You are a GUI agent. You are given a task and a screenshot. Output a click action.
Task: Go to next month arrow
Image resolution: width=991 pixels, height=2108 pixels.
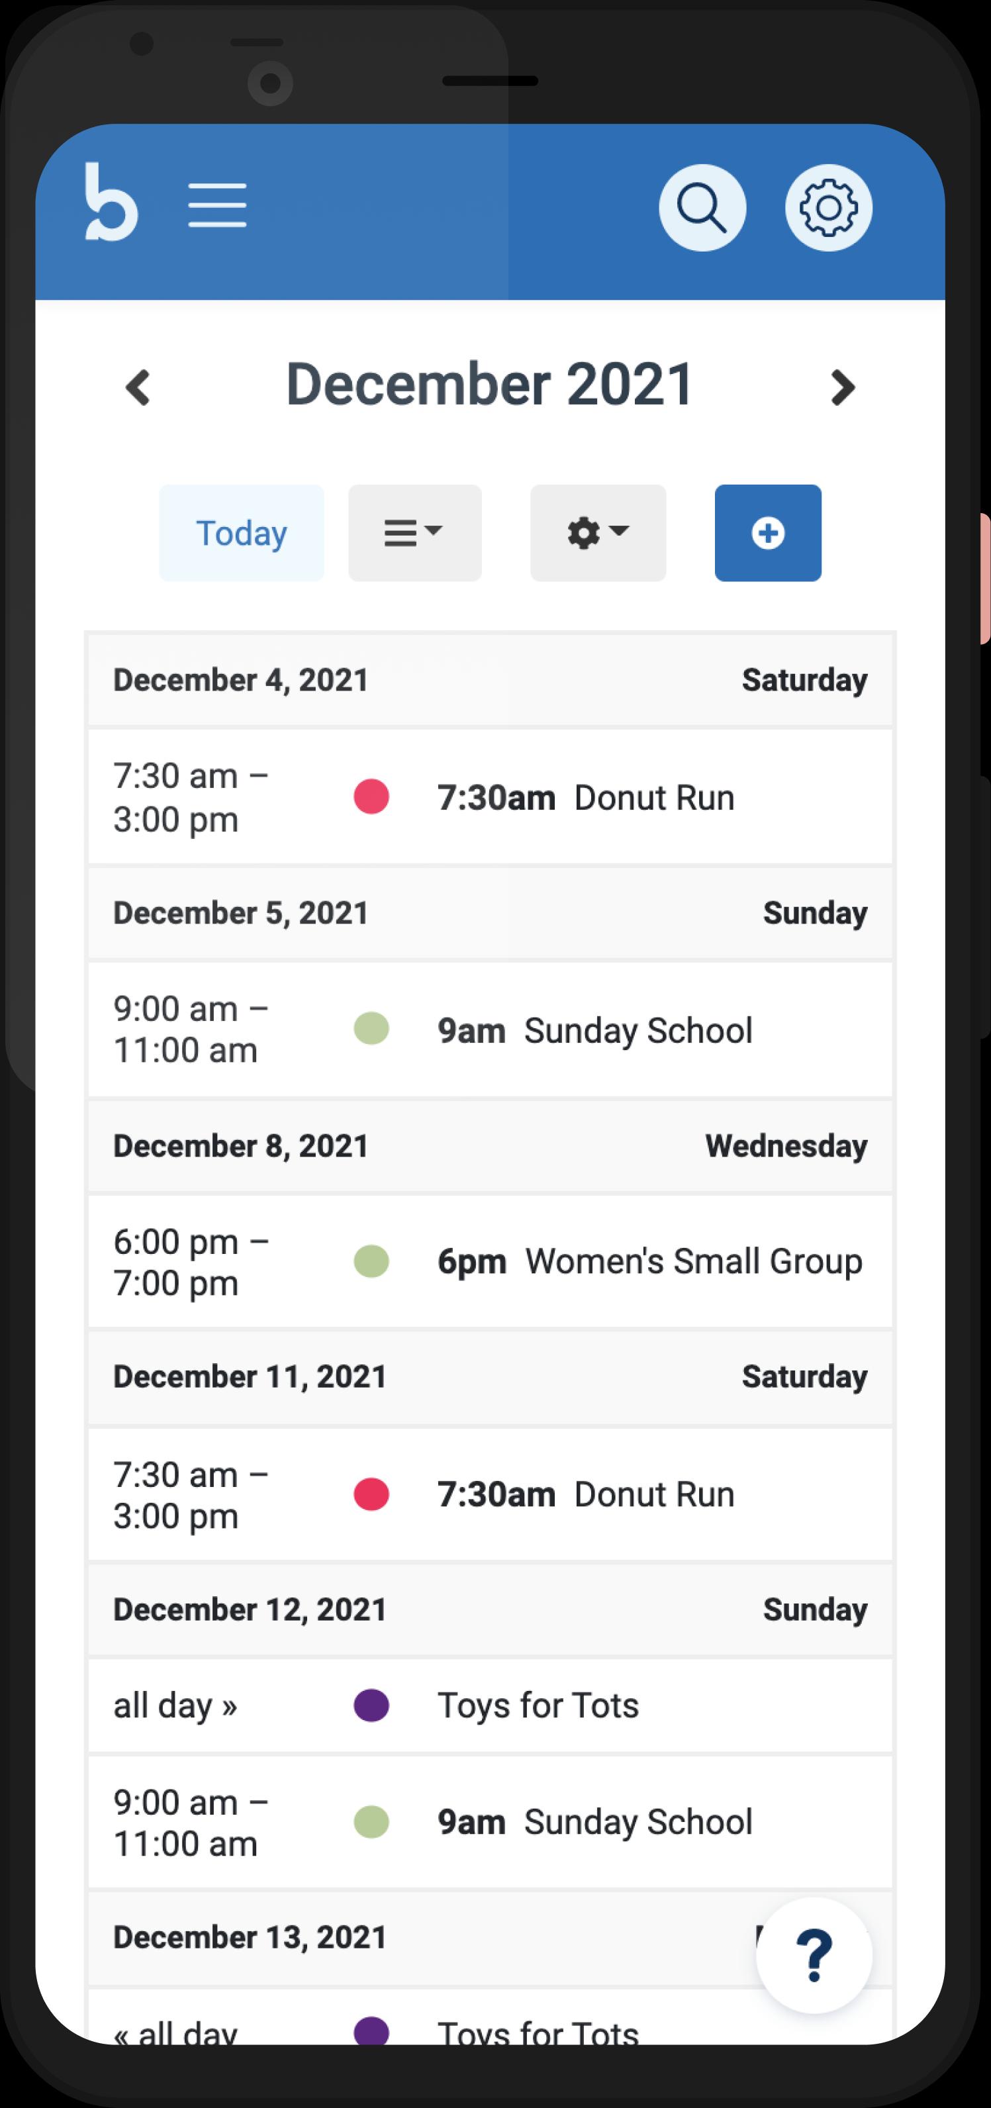point(842,387)
